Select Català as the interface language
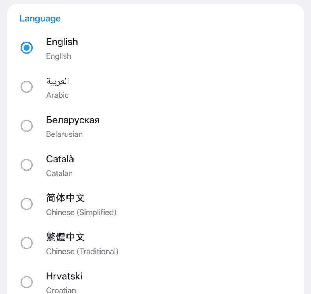The width and height of the screenshot is (311, 294). click(x=26, y=165)
